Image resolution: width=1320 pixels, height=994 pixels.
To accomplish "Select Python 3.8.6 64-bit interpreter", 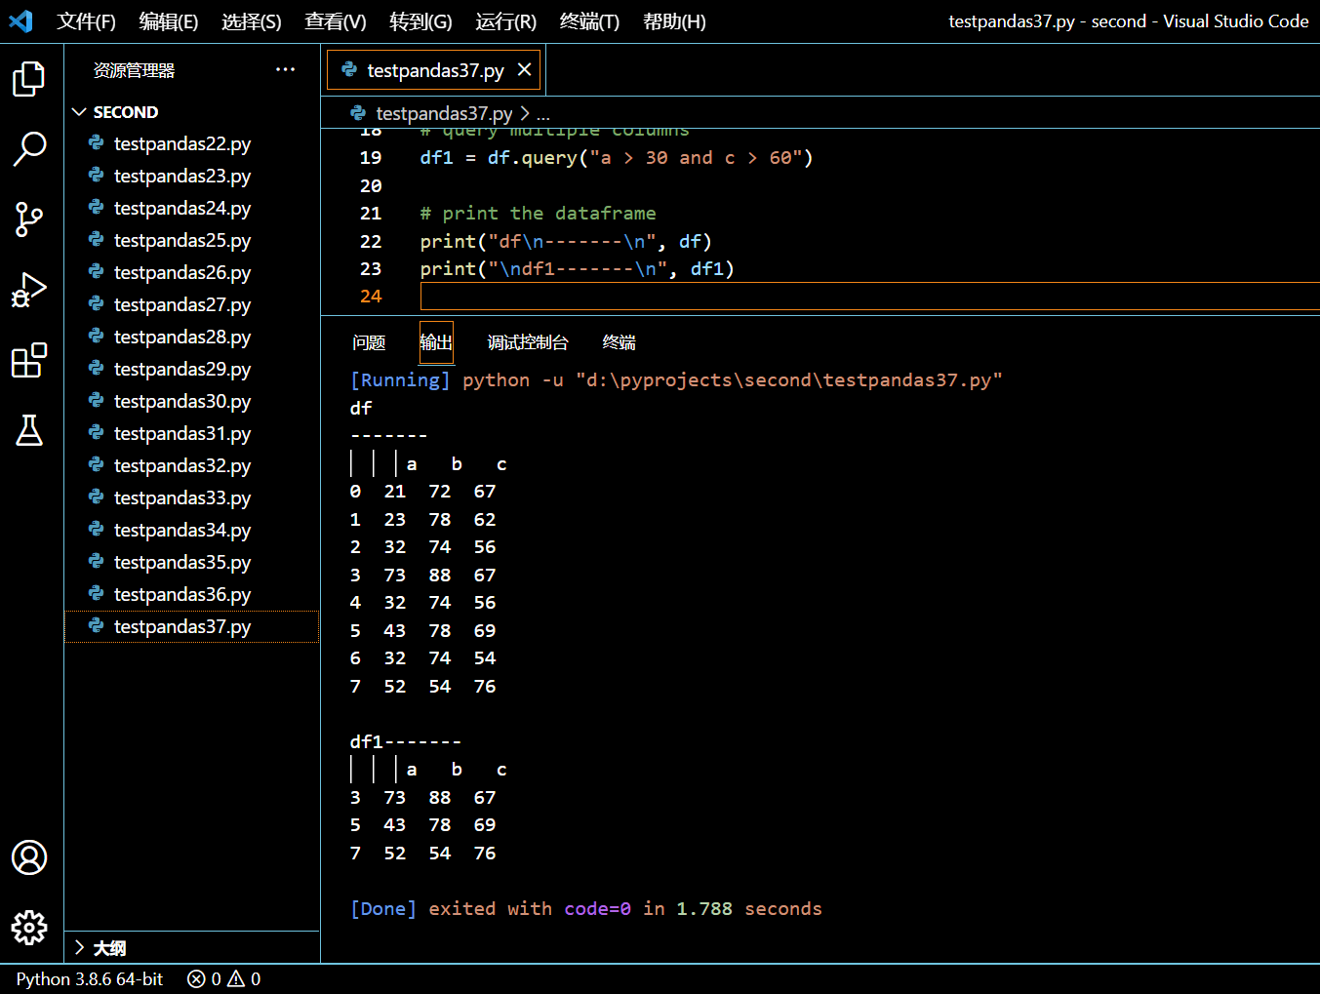I will 90,978.
